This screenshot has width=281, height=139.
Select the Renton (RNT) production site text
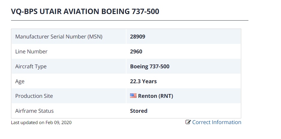(155, 96)
